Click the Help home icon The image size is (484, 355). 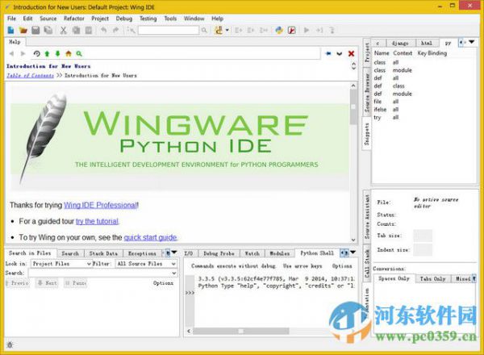(x=69, y=54)
